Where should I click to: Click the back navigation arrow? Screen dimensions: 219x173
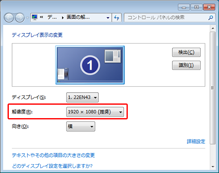tap(9, 18)
